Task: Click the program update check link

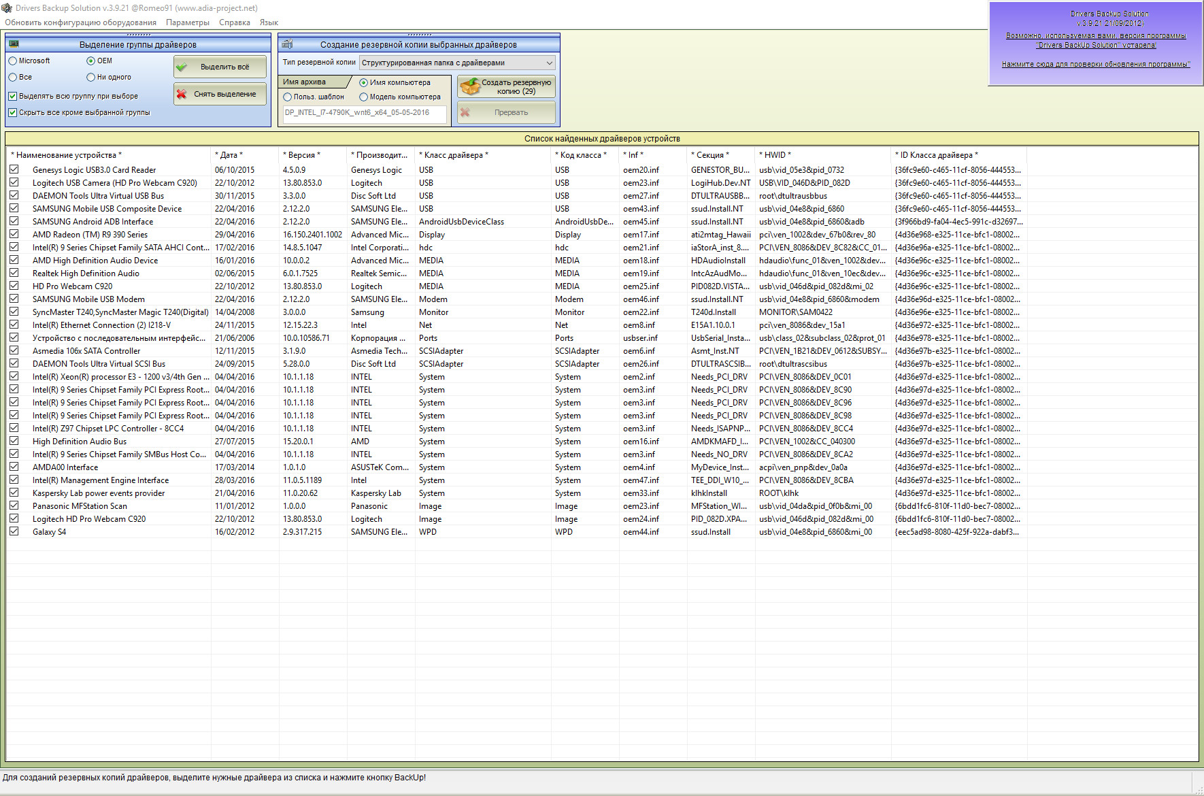Action: point(1096,65)
